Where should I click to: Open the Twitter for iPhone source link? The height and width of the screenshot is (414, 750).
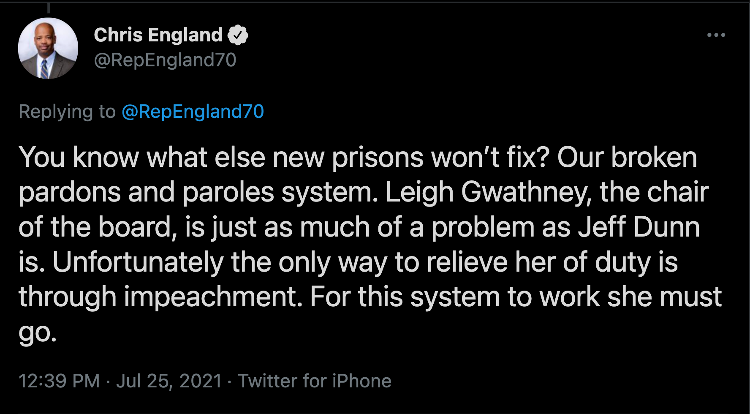315,381
